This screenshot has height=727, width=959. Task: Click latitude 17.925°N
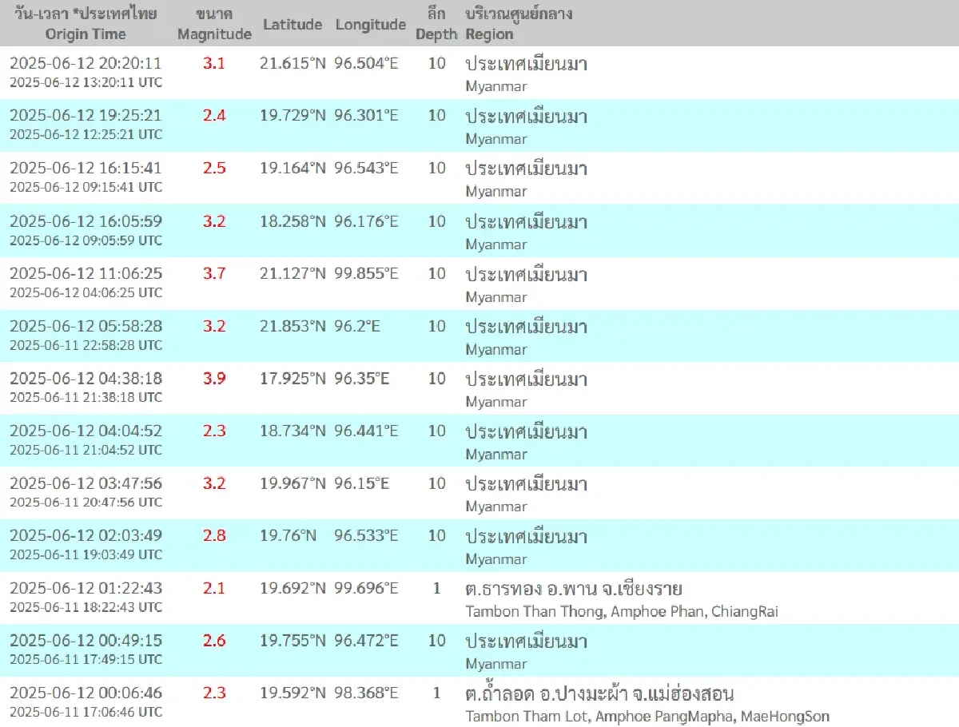292,379
